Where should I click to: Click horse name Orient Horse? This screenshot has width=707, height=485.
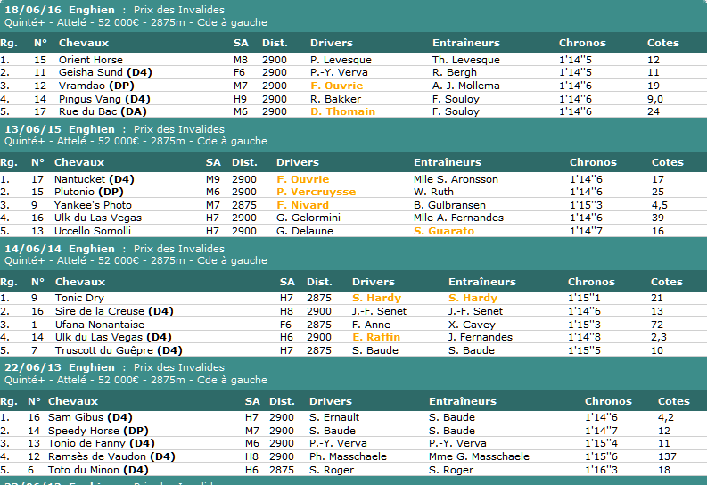coord(90,60)
